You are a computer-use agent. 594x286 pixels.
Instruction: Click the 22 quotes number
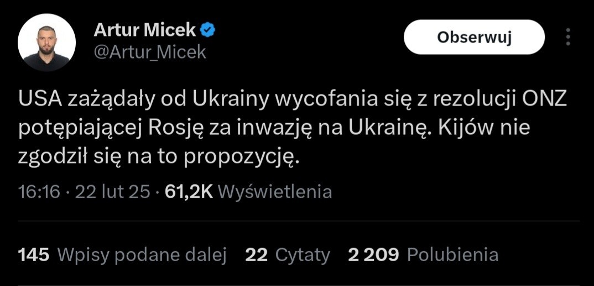(256, 255)
